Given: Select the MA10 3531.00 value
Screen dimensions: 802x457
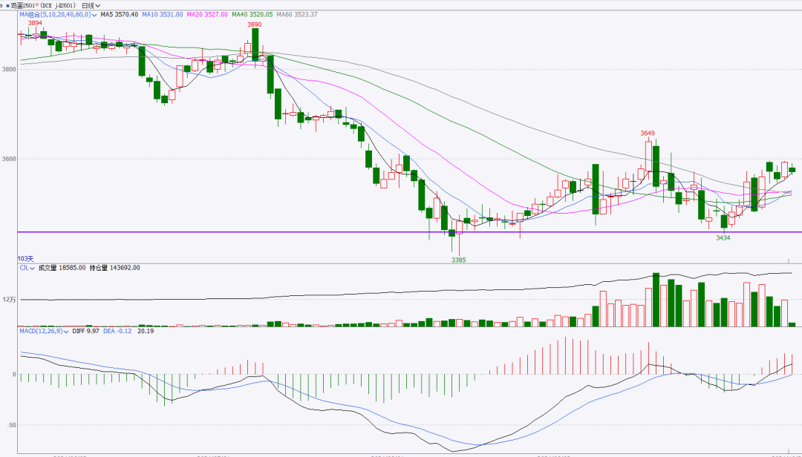Looking at the screenshot, I should [x=163, y=14].
